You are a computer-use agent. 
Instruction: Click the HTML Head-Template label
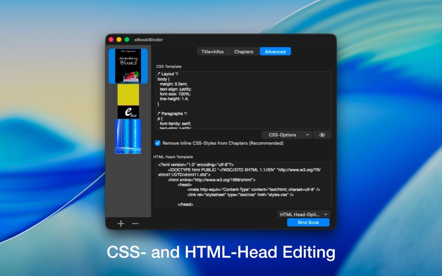pos(173,157)
